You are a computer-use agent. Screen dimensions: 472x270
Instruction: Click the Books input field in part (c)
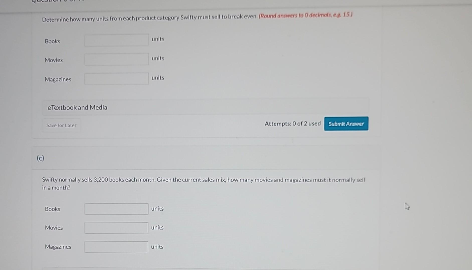click(116, 209)
